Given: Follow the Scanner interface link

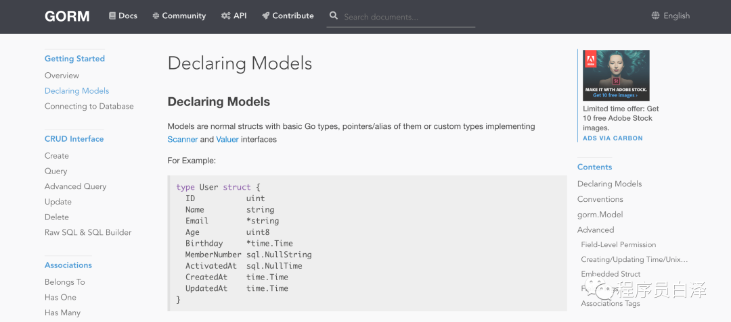Looking at the screenshot, I should pyautogui.click(x=182, y=139).
